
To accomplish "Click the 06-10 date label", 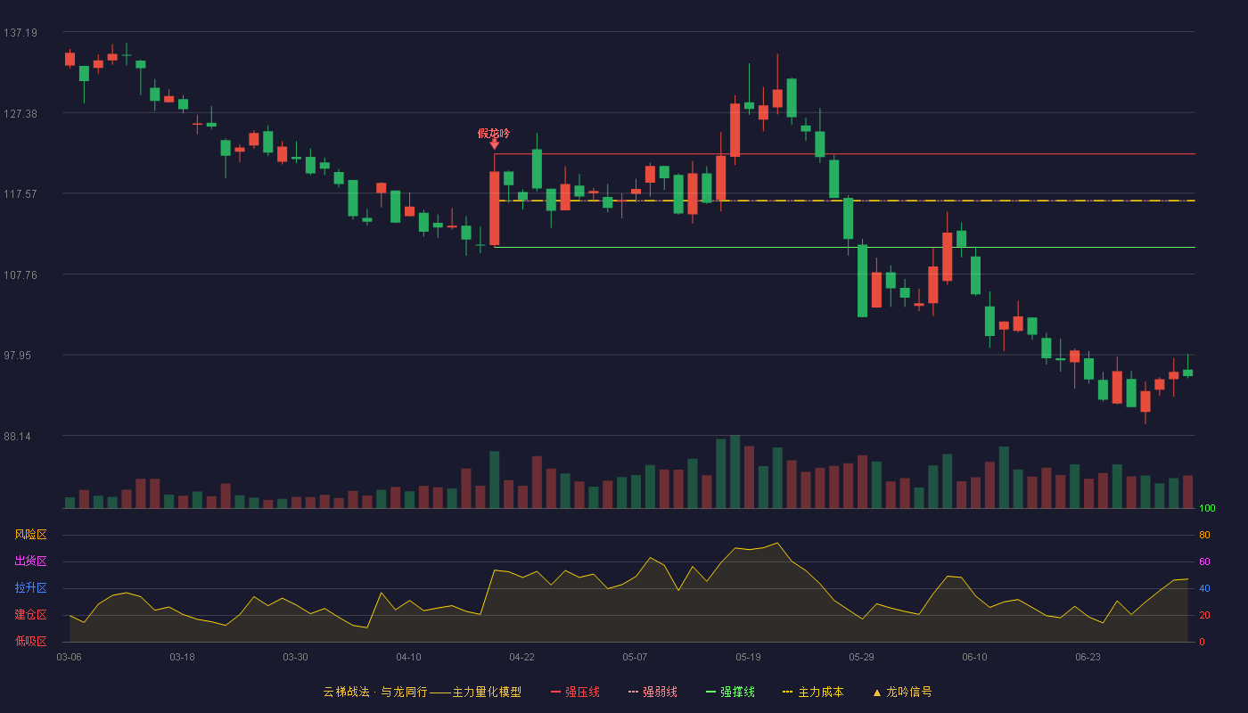I will pos(974,657).
